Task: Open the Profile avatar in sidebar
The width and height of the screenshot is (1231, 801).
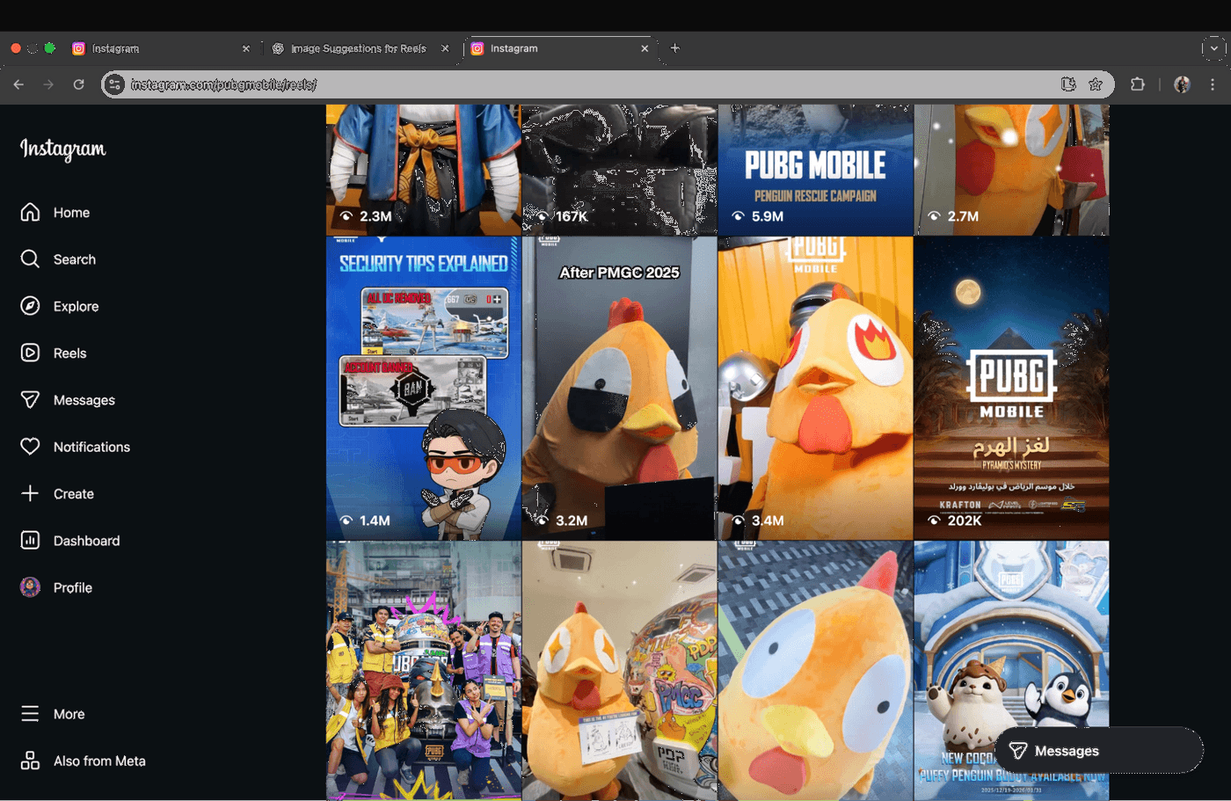Action: [x=30, y=587]
